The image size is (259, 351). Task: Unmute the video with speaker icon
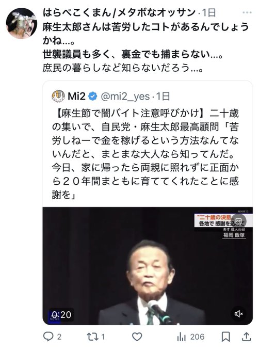pos(238,314)
